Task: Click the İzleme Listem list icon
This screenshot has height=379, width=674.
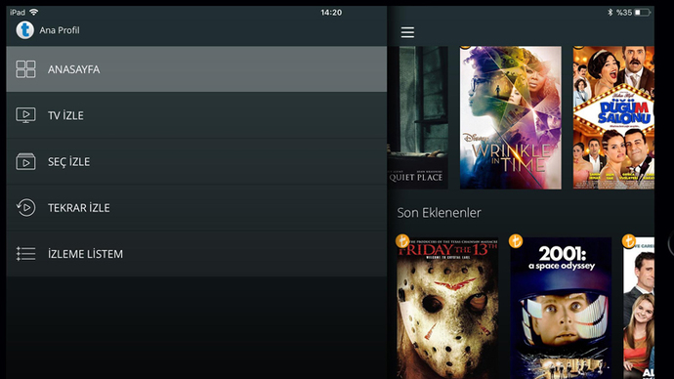Action: click(x=25, y=254)
